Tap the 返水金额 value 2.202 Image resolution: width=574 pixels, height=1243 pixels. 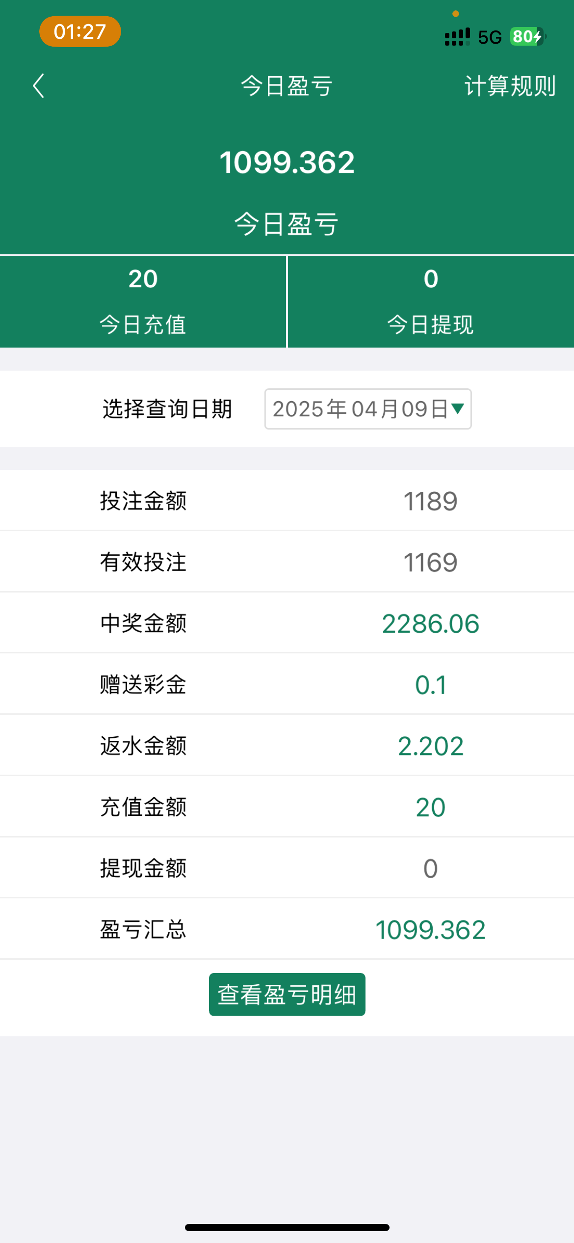(430, 746)
